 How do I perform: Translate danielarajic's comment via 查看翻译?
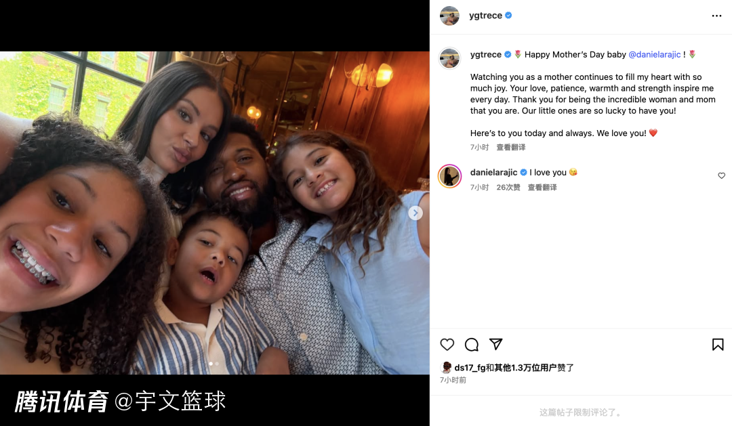pyautogui.click(x=542, y=187)
